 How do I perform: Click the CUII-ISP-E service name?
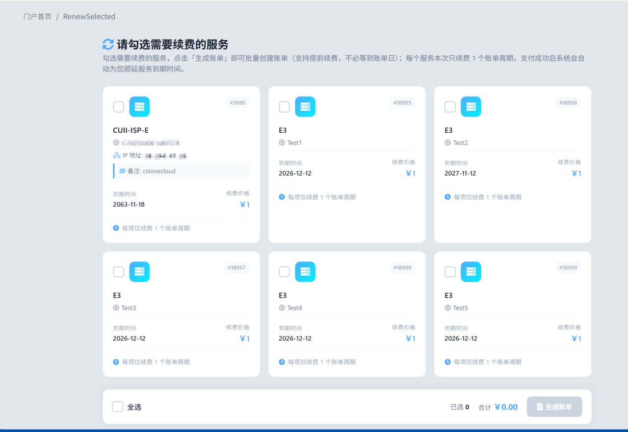(131, 130)
